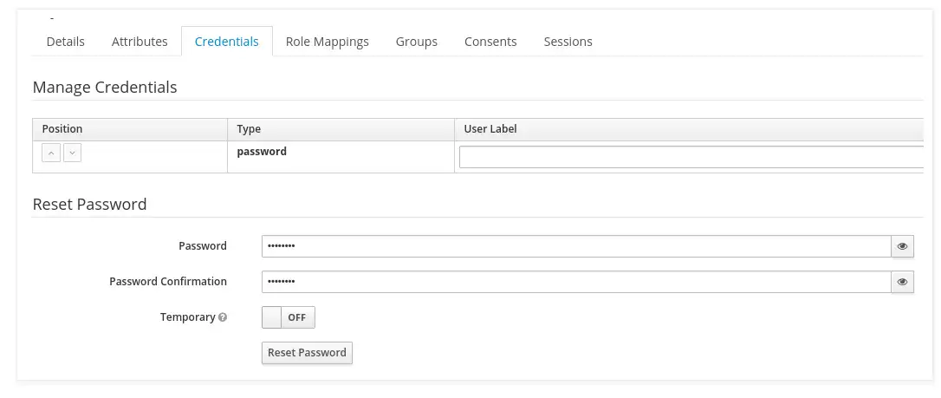The image size is (941, 398).
Task: Focus the User Label text field
Action: click(x=691, y=157)
